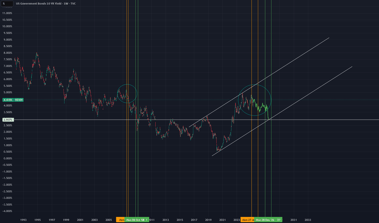Click the 1999 year label on time axis
Screen dimensions: 379x223
pyautogui.click(x=66, y=220)
